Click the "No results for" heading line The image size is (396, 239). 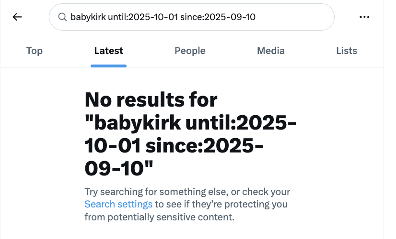coord(151,100)
